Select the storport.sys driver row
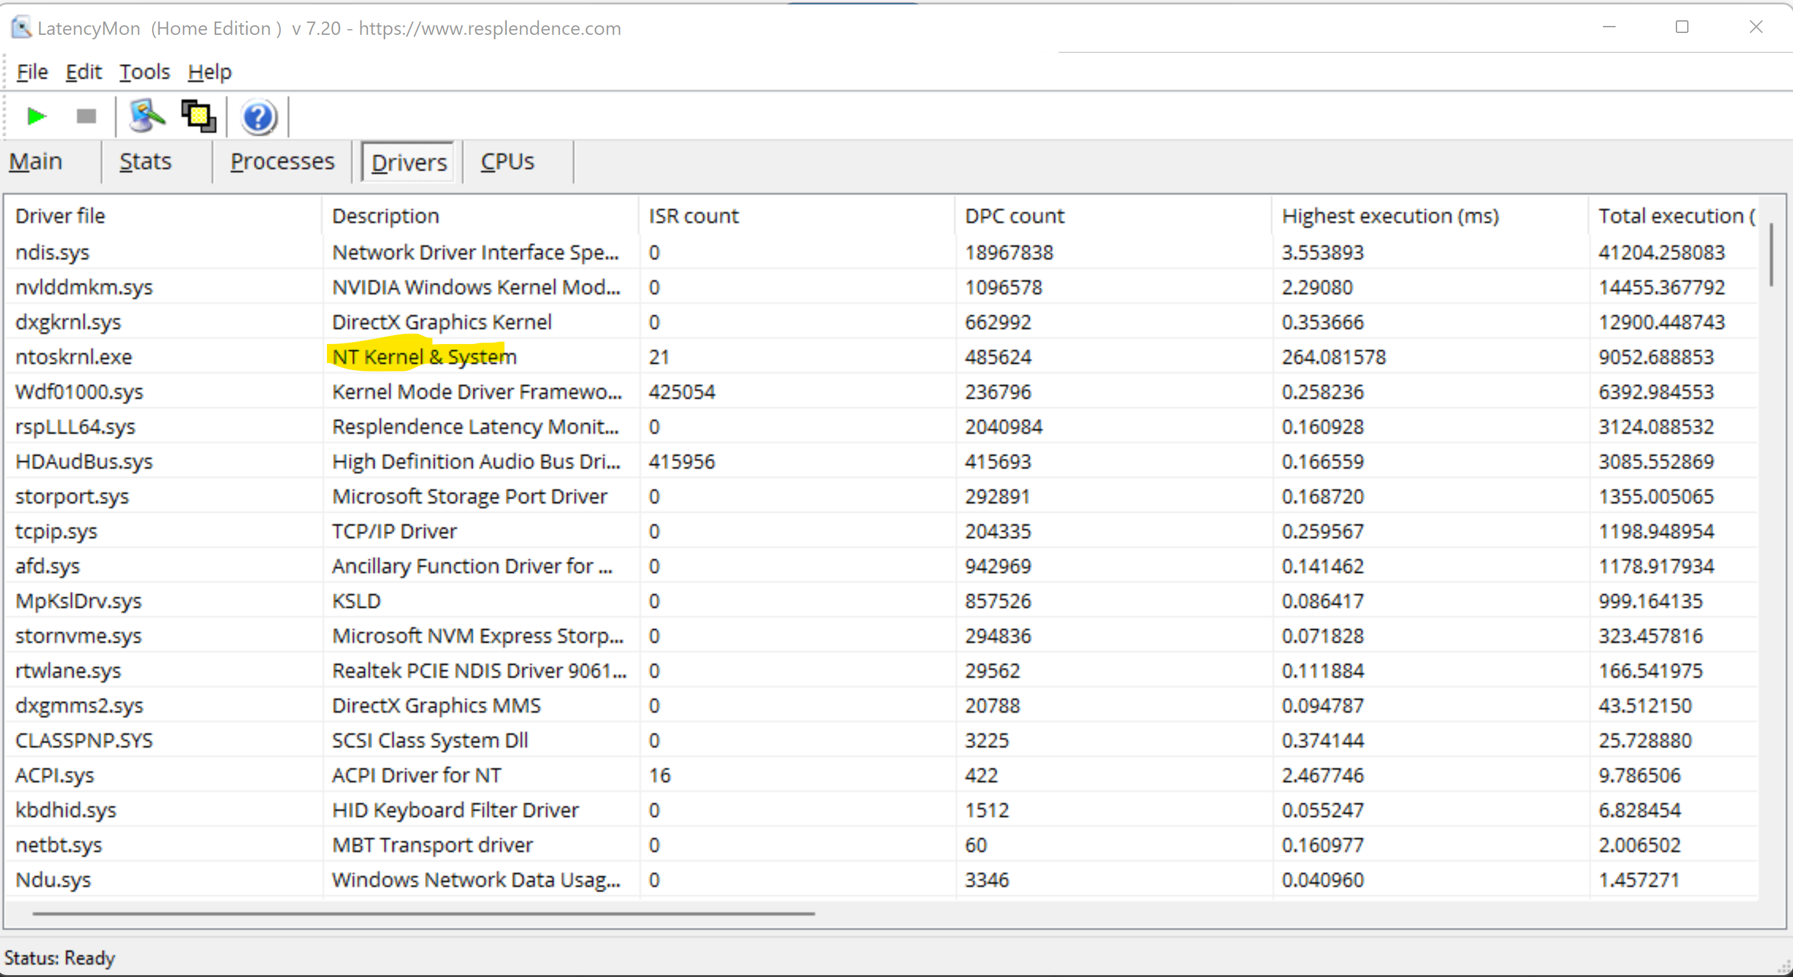The height and width of the screenshot is (977, 1793). tap(883, 496)
